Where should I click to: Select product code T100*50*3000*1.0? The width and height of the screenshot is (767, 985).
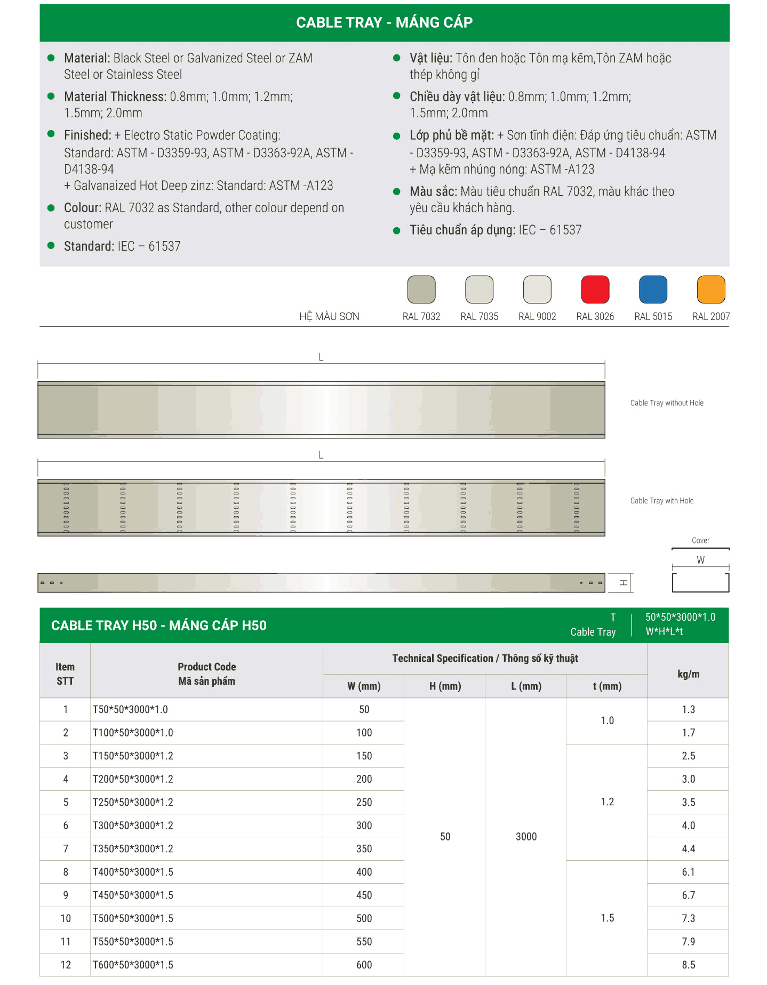(133, 732)
